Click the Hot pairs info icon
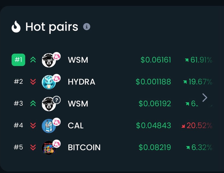This screenshot has height=173, width=224. [x=87, y=27]
